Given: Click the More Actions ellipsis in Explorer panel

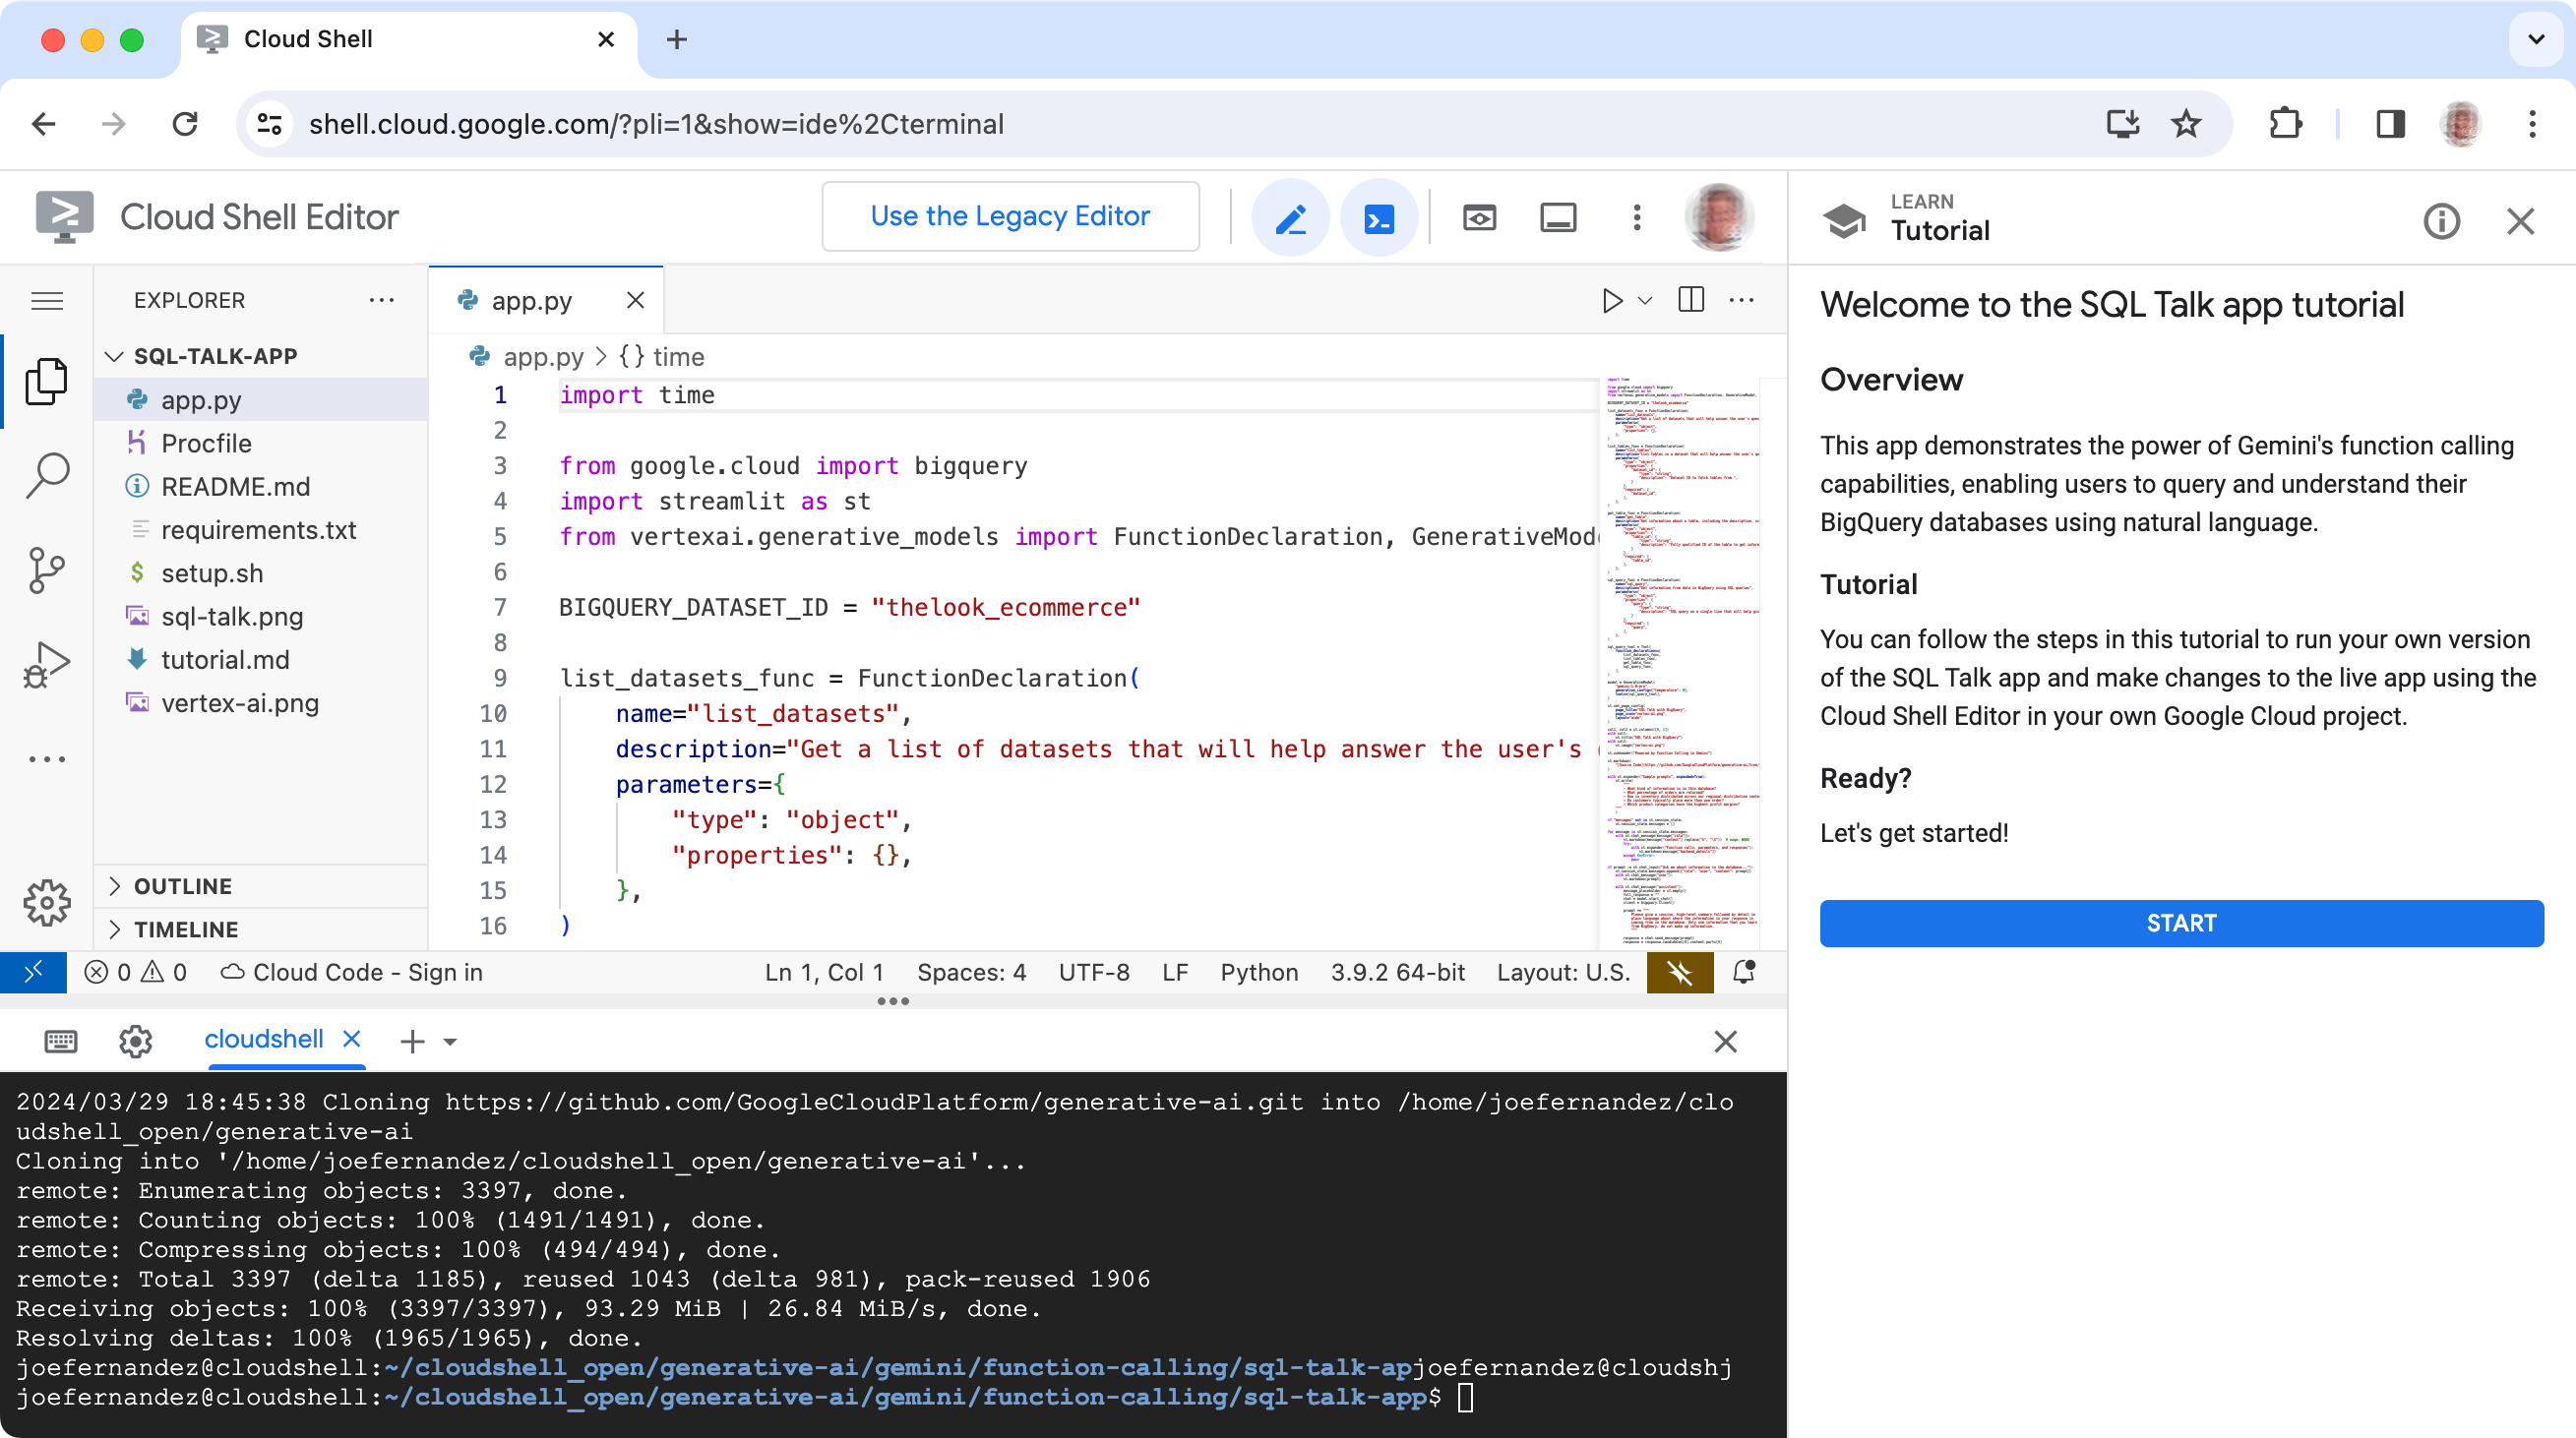Looking at the screenshot, I should 384,299.
